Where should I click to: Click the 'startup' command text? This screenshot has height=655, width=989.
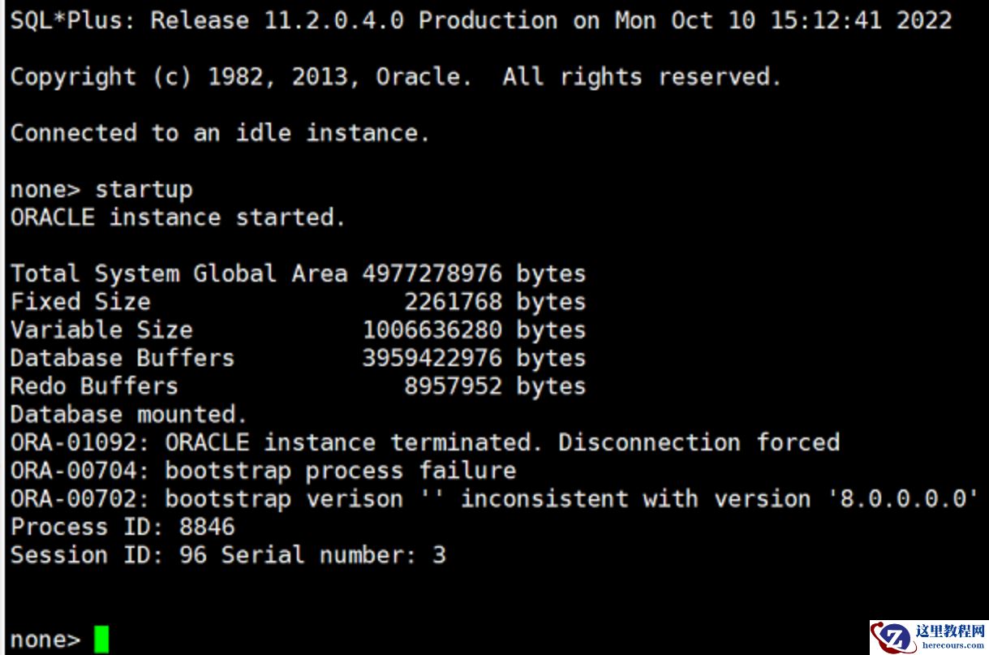(x=144, y=190)
